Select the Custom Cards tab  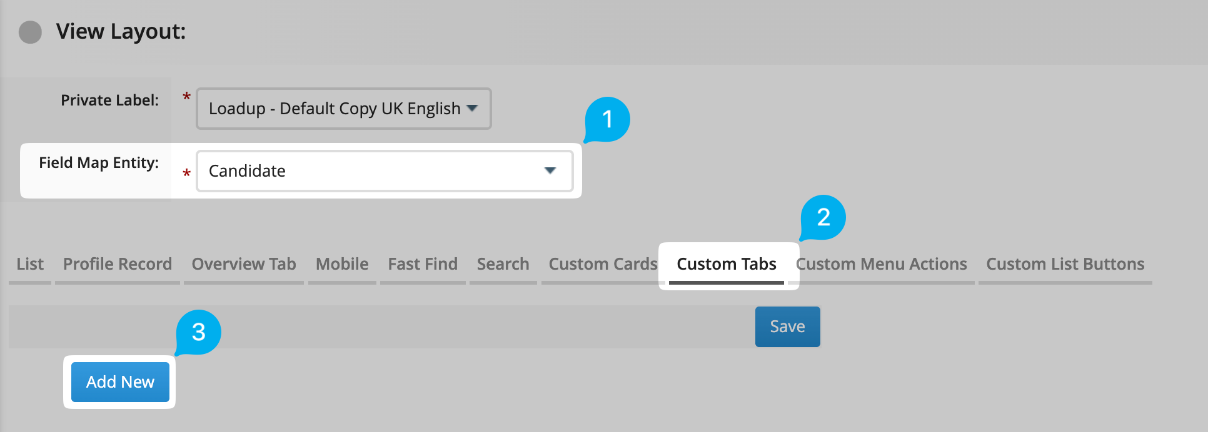click(x=603, y=264)
